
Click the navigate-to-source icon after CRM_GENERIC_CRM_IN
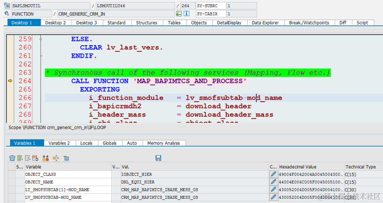179,14
